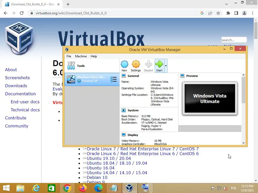Open Microsoft Edge from the taskbar

pyautogui.click(x=99, y=188)
